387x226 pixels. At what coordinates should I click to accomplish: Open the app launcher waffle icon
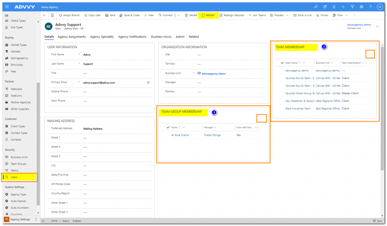coord(7,7)
